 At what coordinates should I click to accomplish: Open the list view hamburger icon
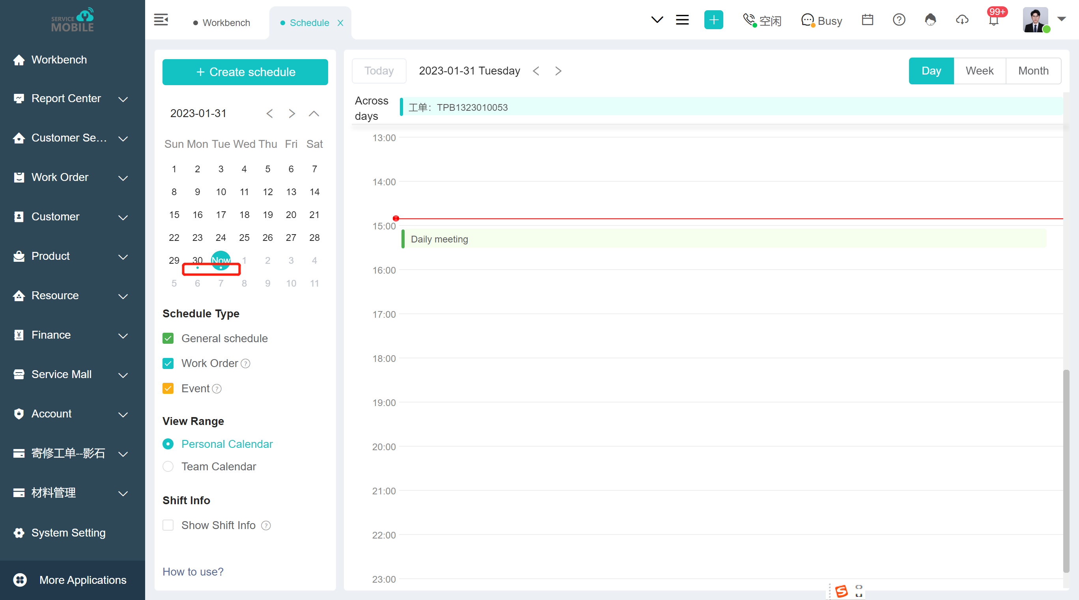[x=682, y=20]
